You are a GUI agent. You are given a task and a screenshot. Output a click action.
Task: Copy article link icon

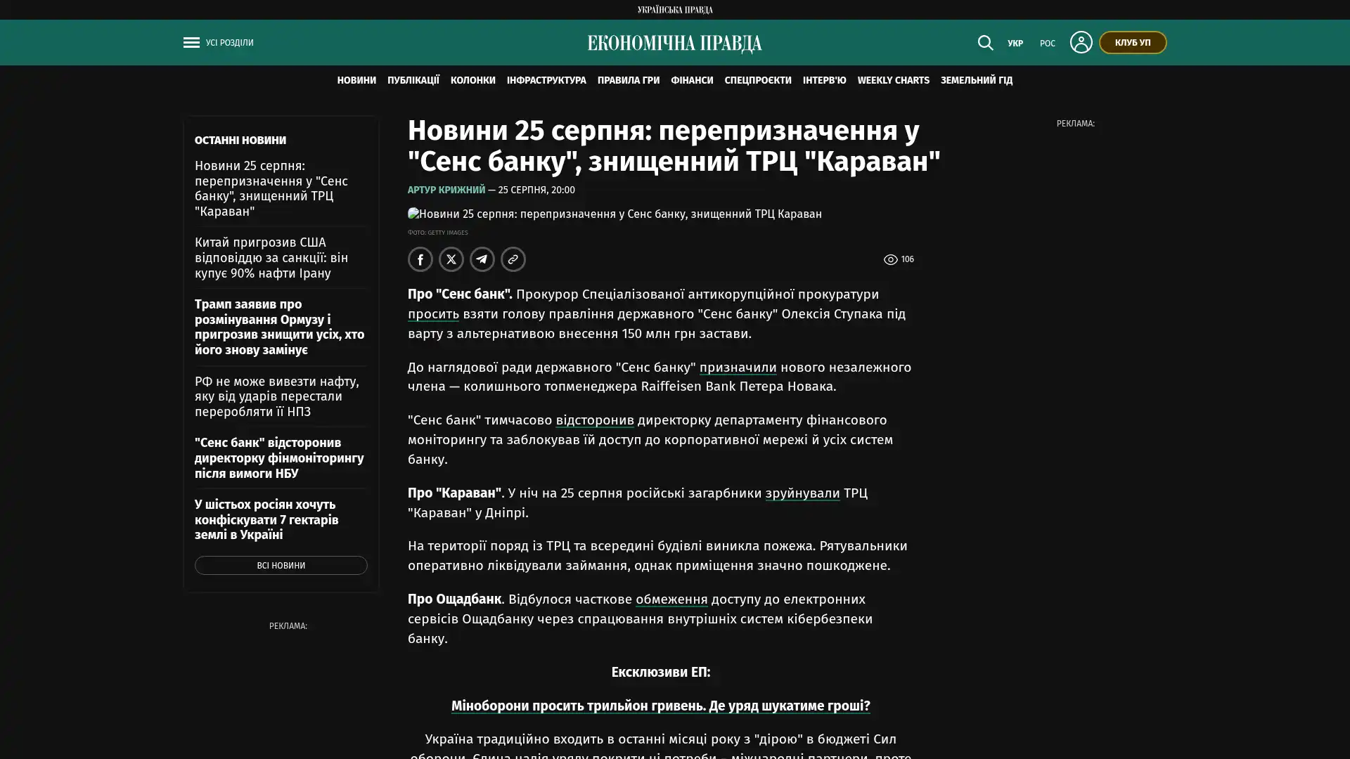(513, 259)
